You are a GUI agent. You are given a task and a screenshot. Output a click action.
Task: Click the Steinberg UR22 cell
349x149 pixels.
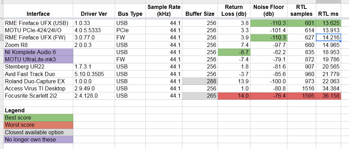[x=38, y=67]
